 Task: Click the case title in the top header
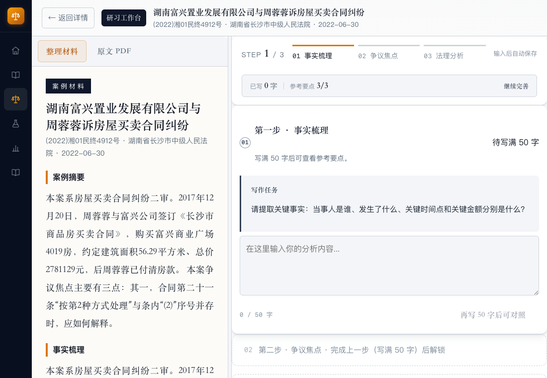[x=259, y=12]
